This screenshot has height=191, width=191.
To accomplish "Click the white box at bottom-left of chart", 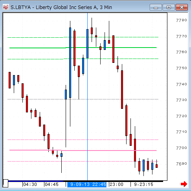I will [6, 184].
